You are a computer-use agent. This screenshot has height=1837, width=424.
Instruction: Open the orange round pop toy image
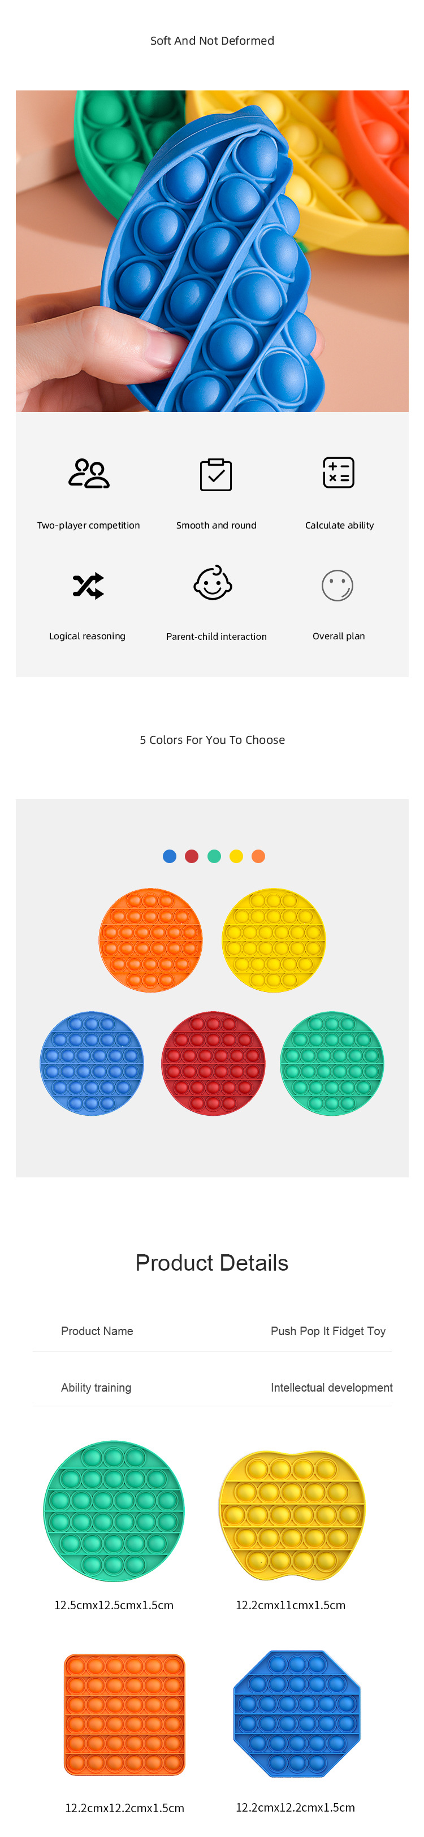click(x=150, y=939)
